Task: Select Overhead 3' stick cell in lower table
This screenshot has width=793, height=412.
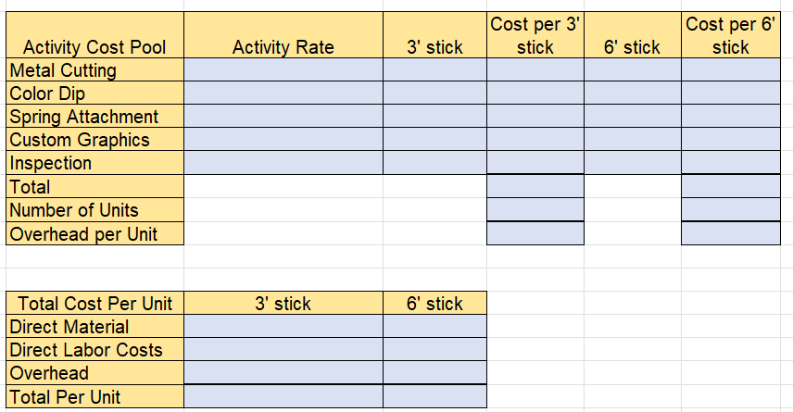Action: tap(283, 372)
